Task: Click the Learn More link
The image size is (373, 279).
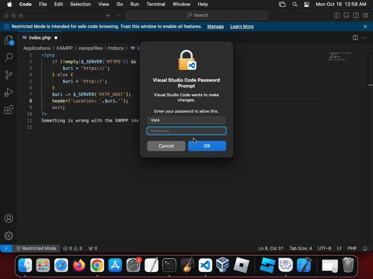Action: tap(242, 27)
